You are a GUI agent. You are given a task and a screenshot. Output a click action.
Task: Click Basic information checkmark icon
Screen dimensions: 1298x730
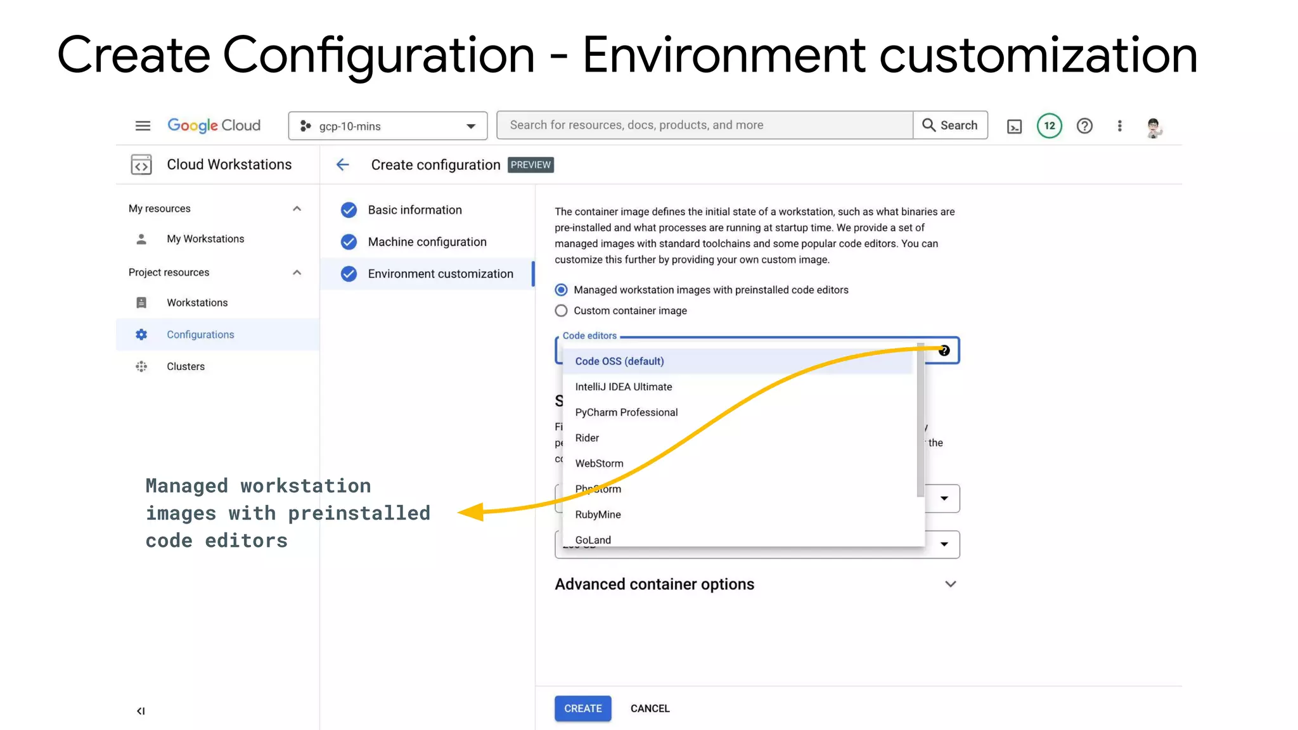click(349, 210)
